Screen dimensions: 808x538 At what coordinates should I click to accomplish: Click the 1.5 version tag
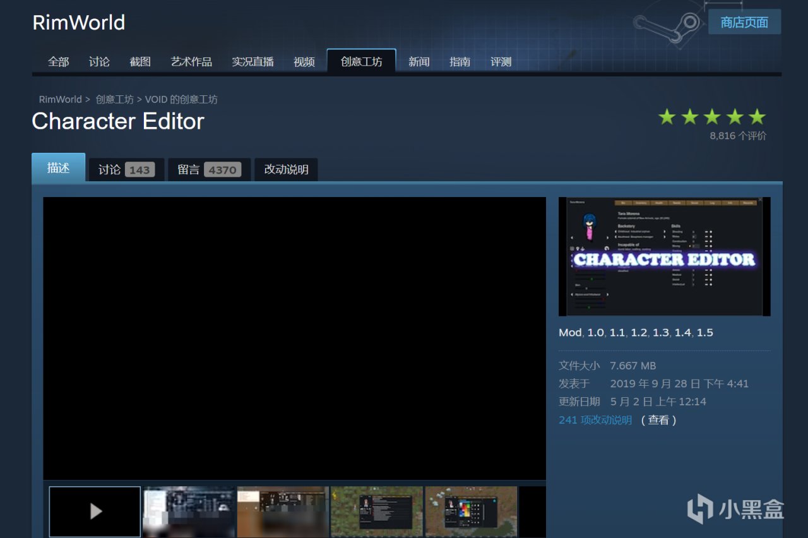tap(705, 333)
